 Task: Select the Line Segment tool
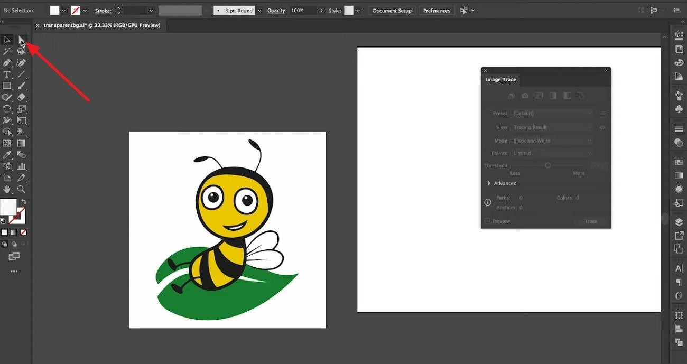coord(21,74)
